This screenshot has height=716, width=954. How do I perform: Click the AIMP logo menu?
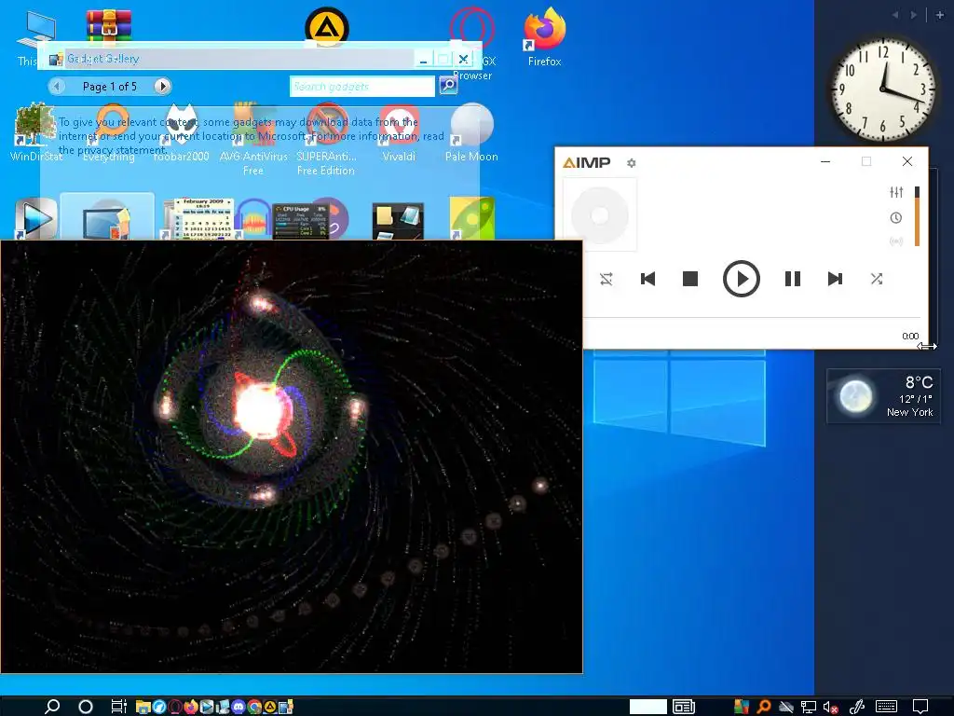(x=587, y=162)
